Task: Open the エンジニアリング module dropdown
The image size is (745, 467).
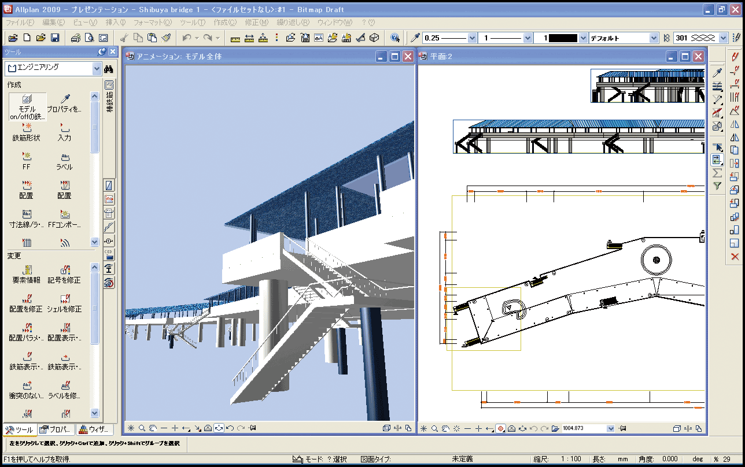Action: [97, 69]
